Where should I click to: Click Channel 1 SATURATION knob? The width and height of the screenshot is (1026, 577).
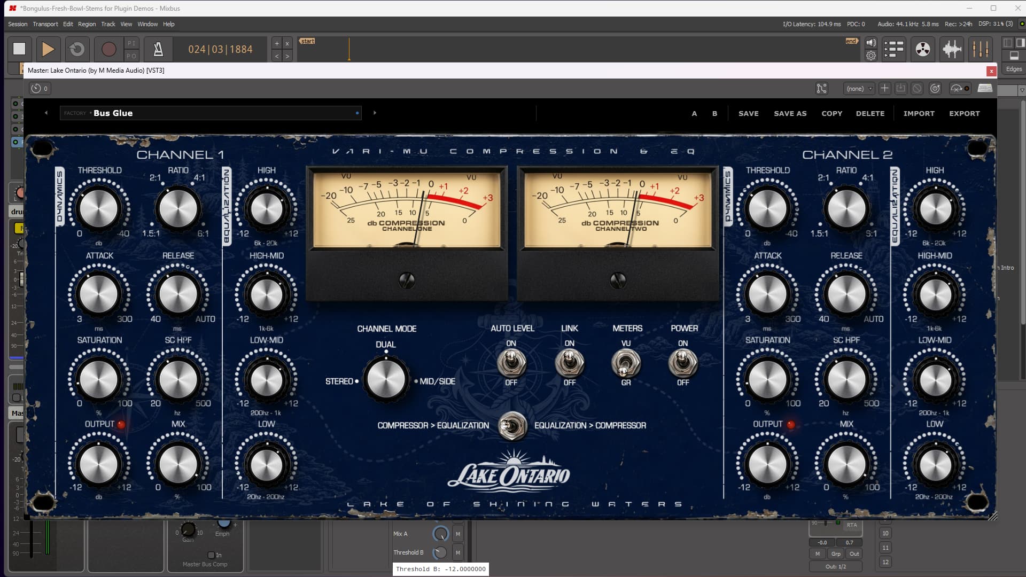pos(99,379)
